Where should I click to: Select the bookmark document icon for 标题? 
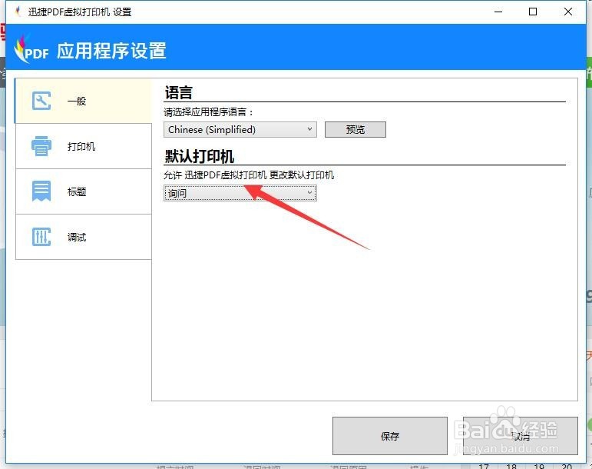pyautogui.click(x=41, y=191)
